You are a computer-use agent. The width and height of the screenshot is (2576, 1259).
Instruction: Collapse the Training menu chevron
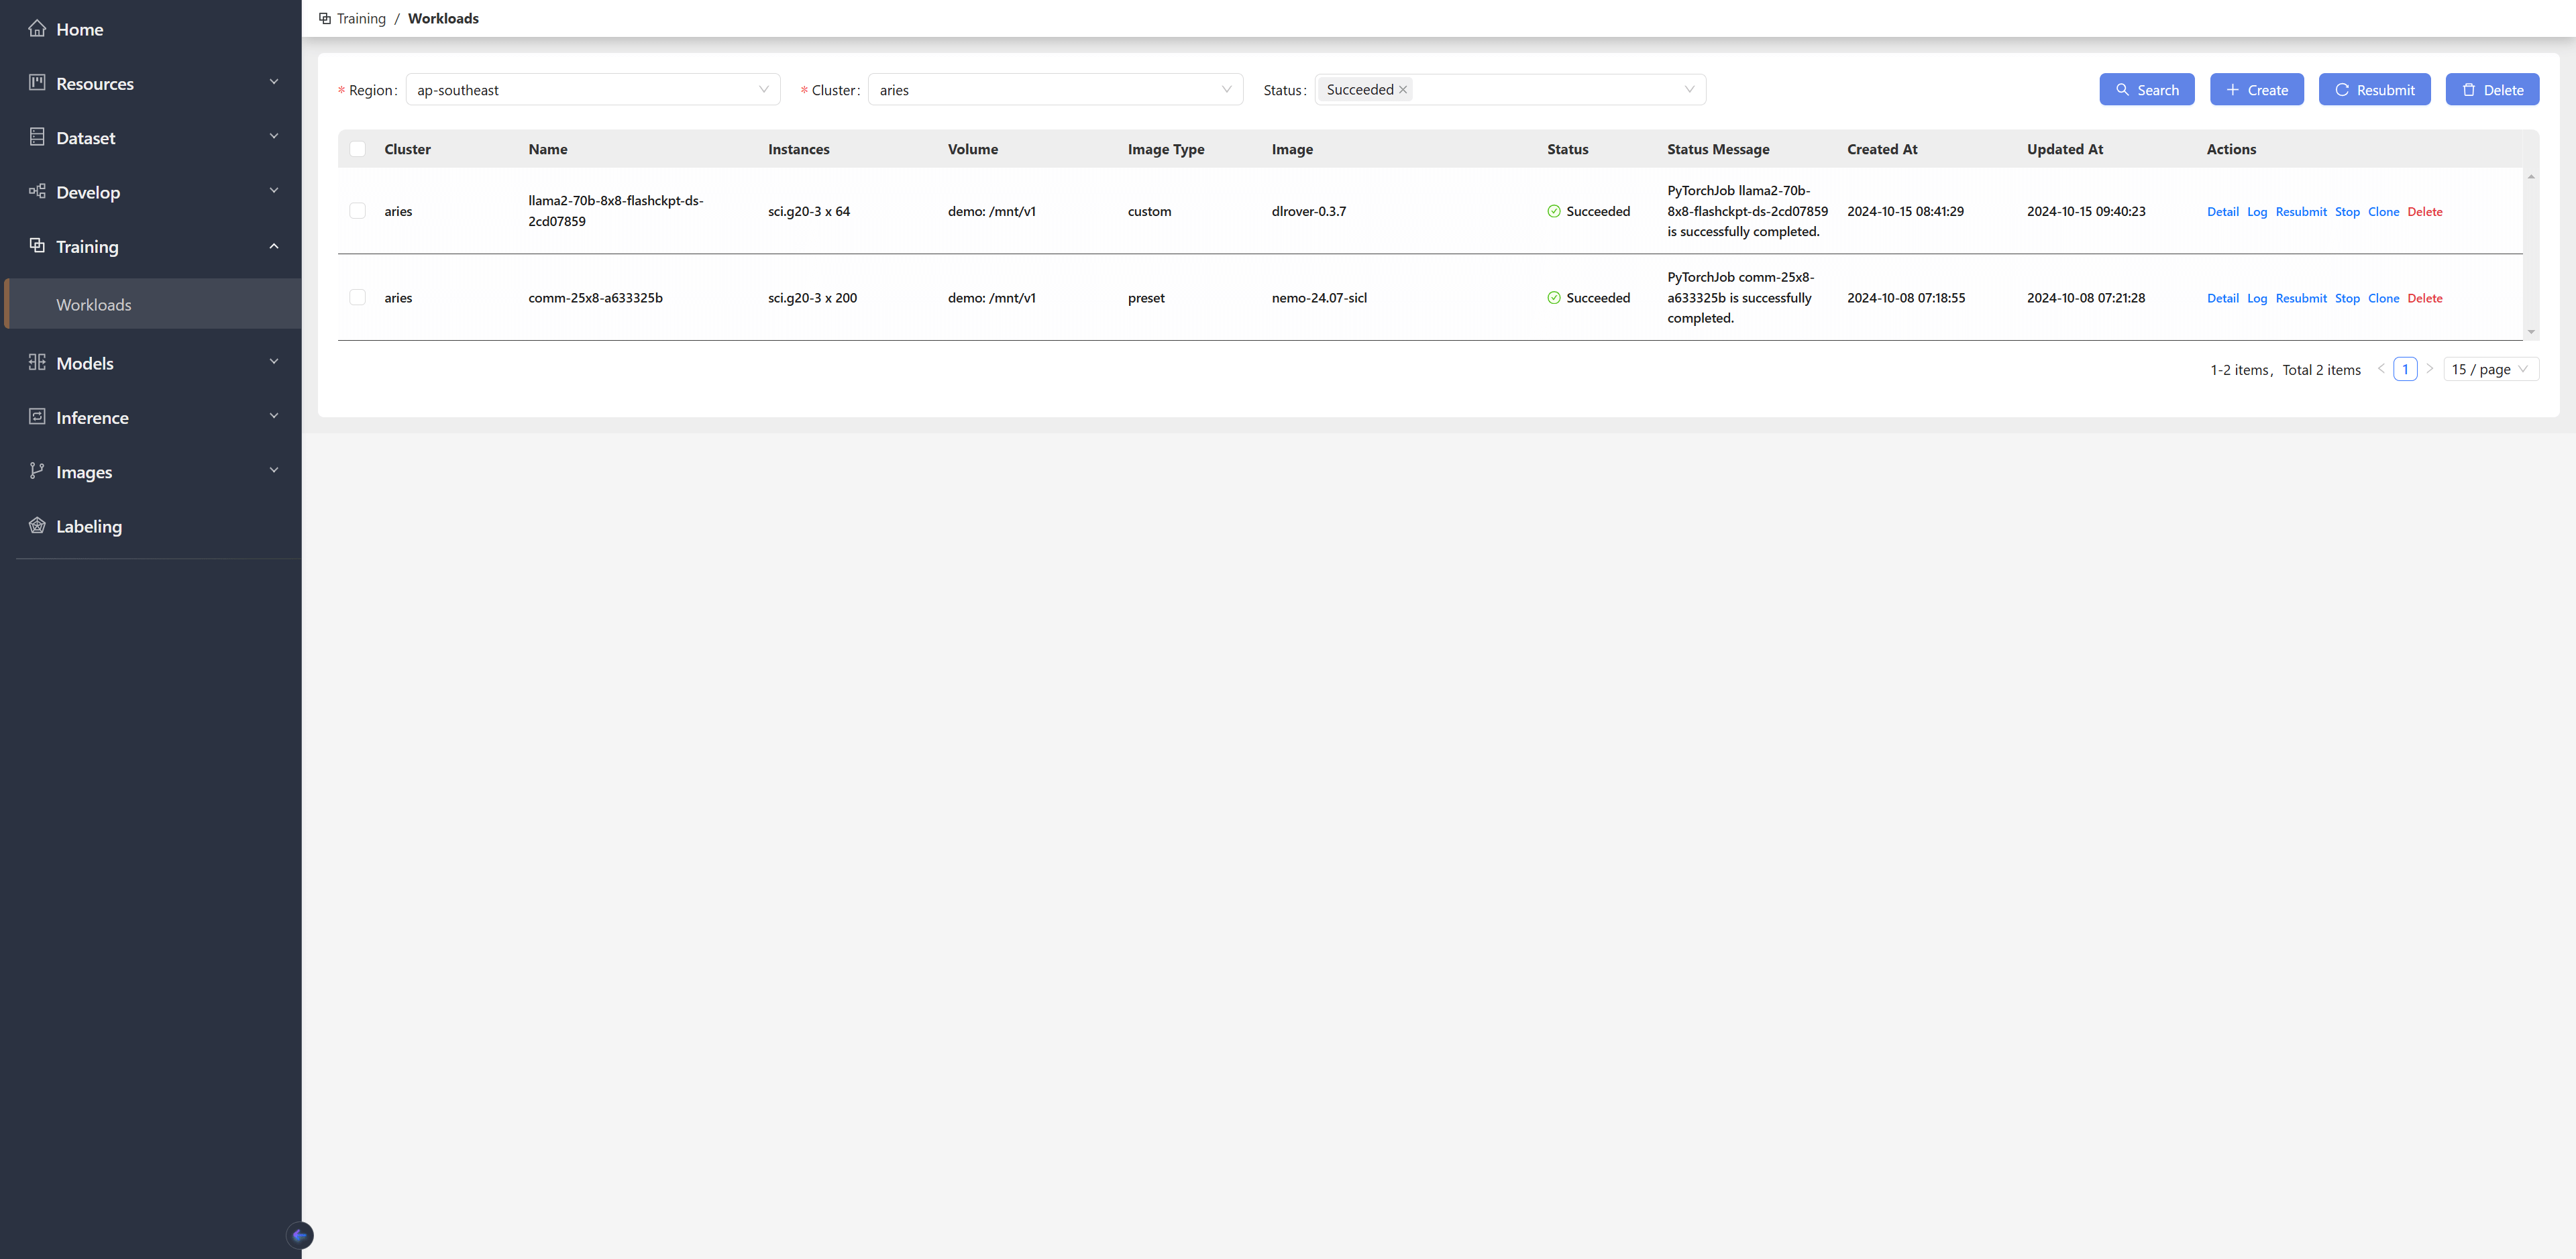274,246
